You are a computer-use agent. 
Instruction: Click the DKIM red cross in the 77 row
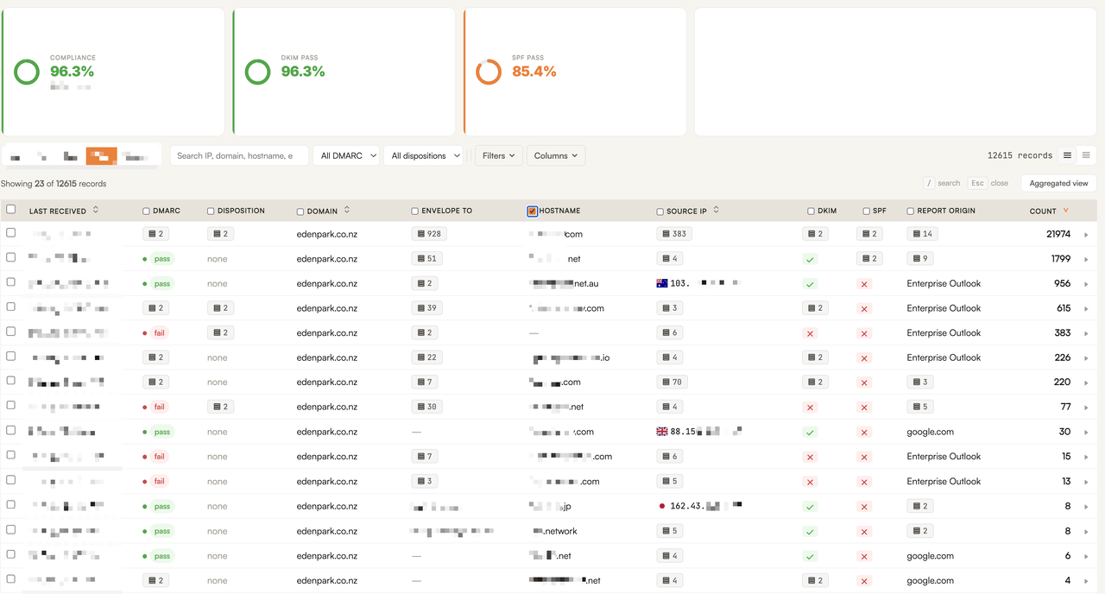(x=810, y=408)
